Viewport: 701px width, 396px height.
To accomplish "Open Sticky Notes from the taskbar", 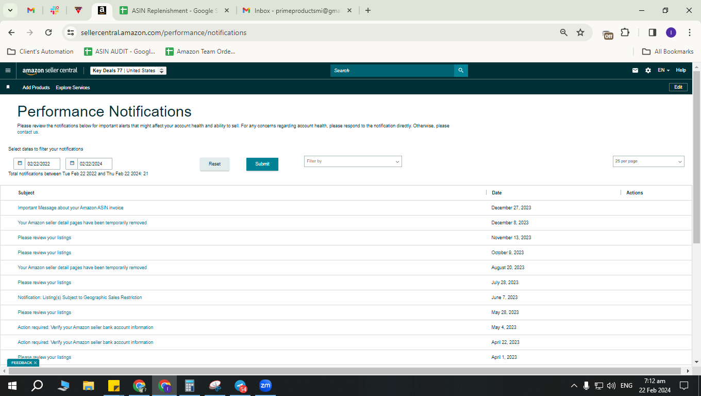I will coord(113,386).
